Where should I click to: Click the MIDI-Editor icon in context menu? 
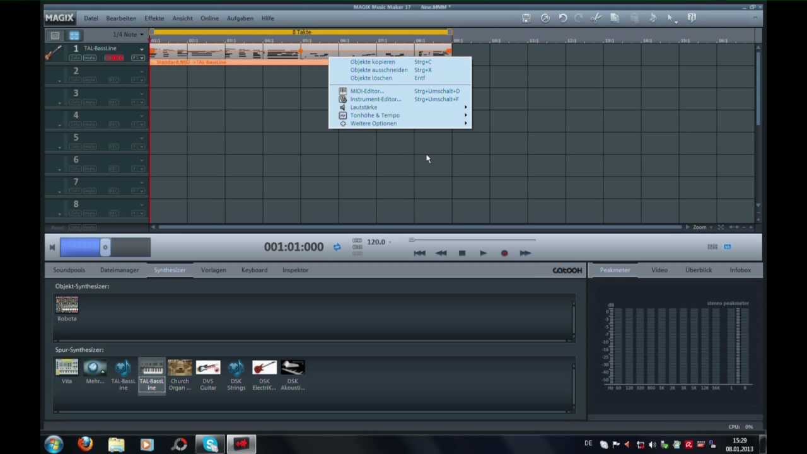pos(343,91)
